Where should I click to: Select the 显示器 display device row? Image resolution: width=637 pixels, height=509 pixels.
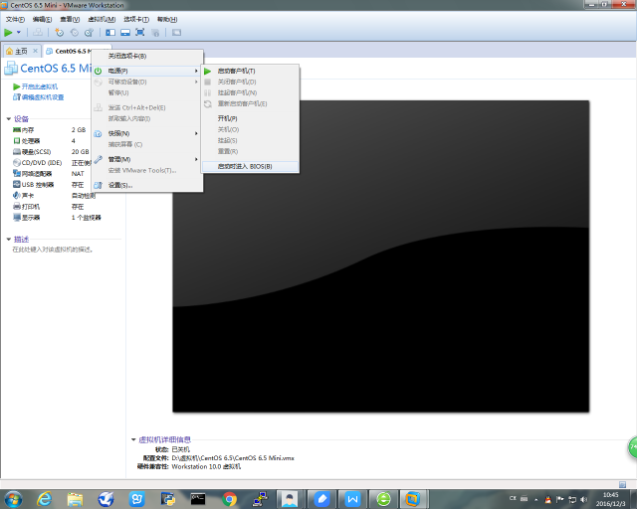(x=57, y=218)
